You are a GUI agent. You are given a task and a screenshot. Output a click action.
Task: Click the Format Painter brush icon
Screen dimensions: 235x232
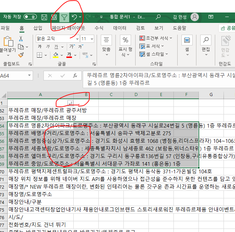pyautogui.click(x=21, y=55)
